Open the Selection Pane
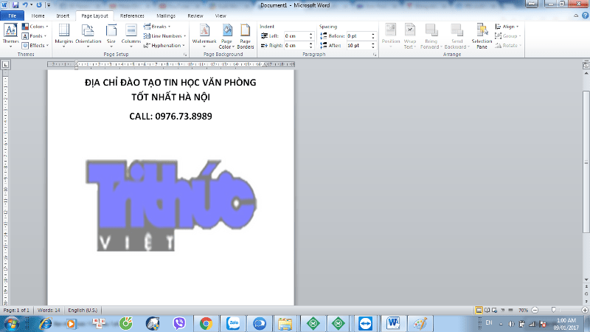Screen dimensions: 590x332 (x=482, y=36)
